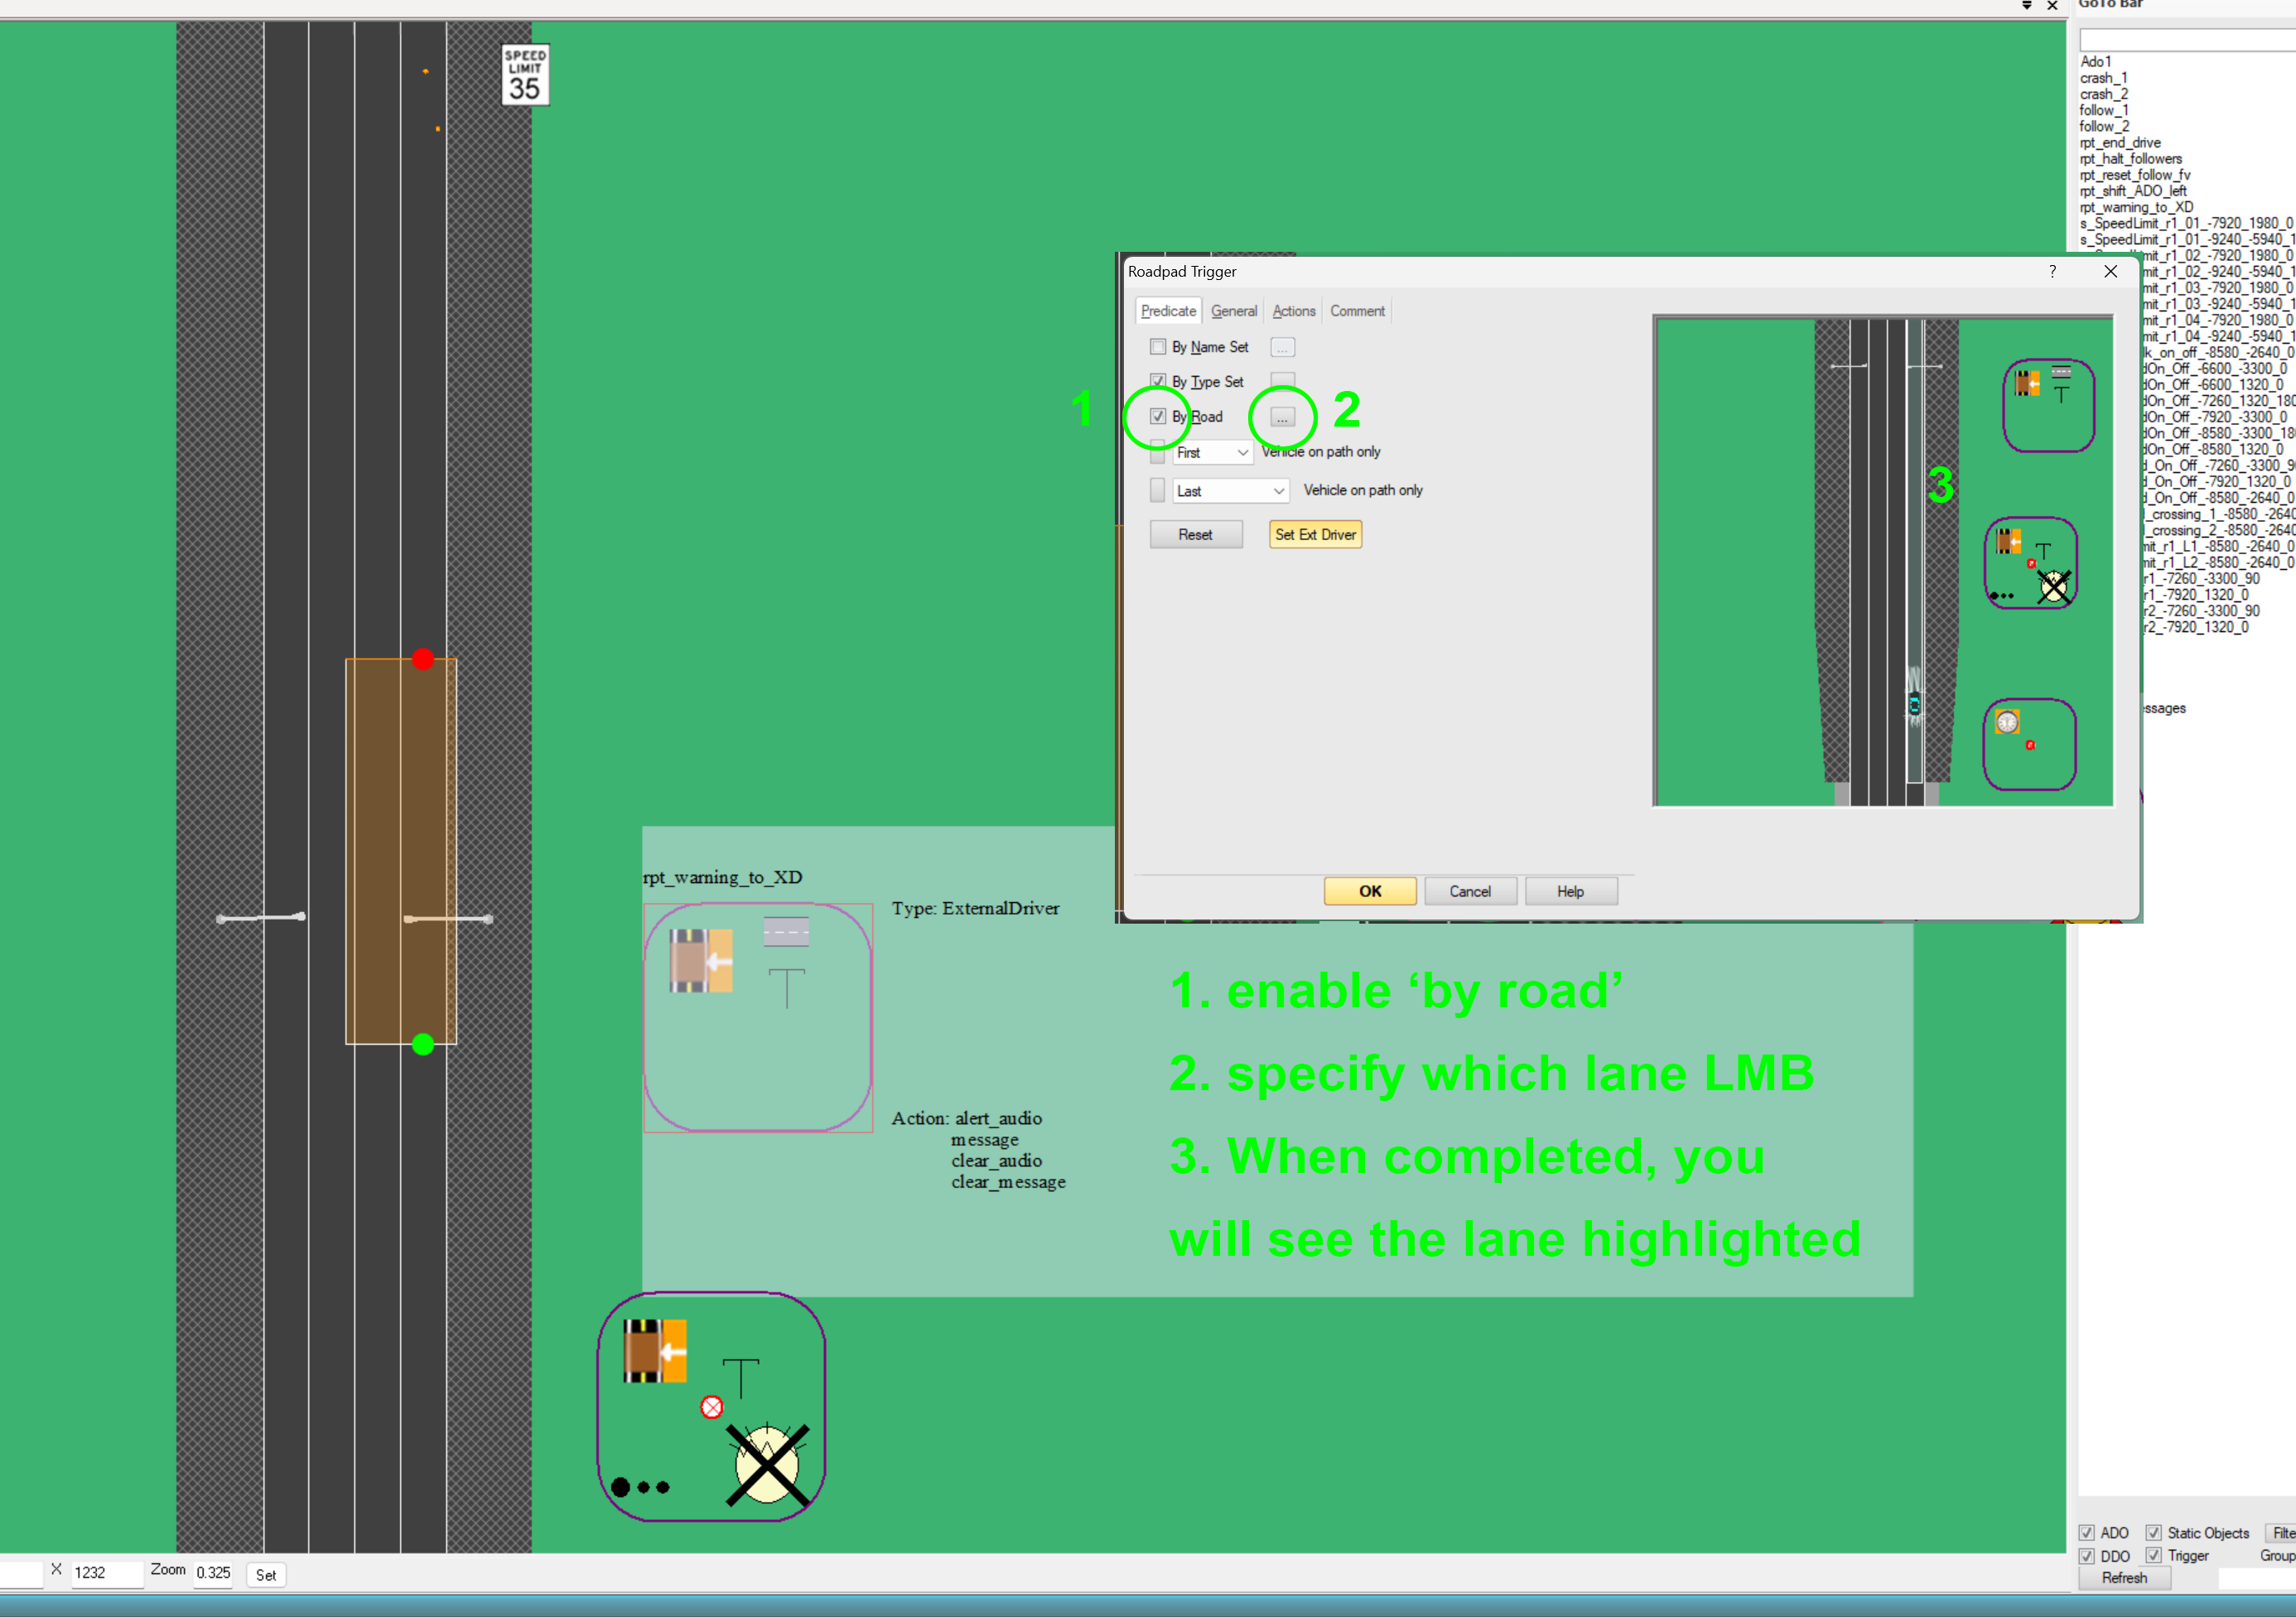The image size is (2296, 1617).
Task: Click the rpt_warning_to_XD roadpad trigger icon
Action: click(x=758, y=1018)
